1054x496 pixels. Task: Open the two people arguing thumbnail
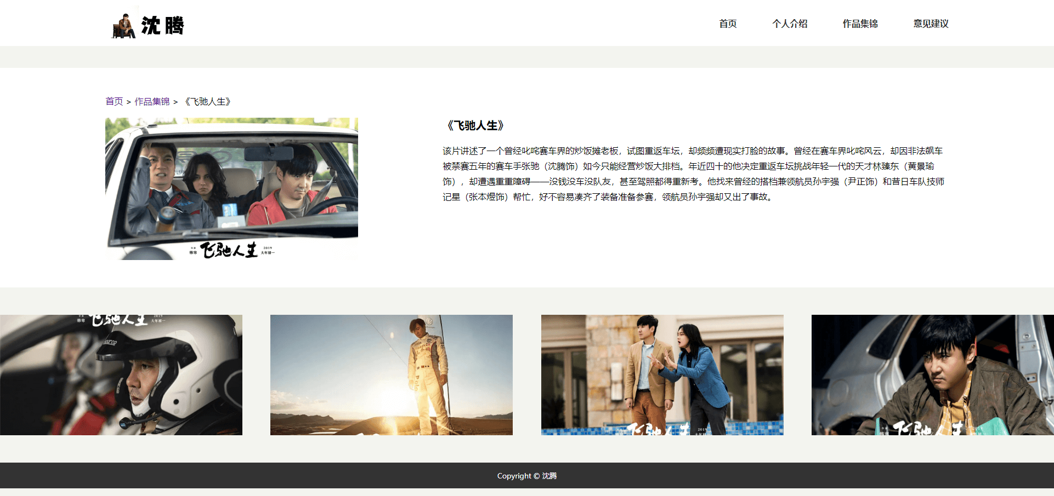click(x=662, y=375)
